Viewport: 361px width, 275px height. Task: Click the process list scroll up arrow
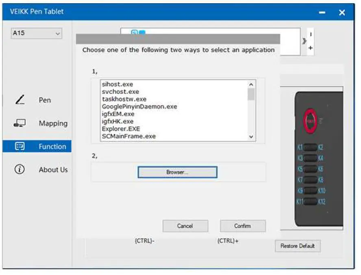(251, 84)
